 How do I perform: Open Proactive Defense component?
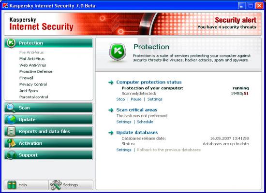coord(36,71)
